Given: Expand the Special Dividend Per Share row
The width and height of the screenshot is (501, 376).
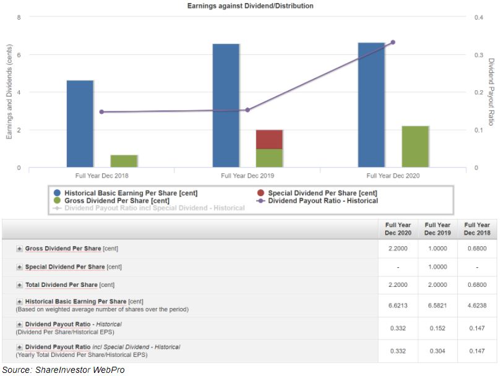Looking at the screenshot, I should (x=20, y=267).
